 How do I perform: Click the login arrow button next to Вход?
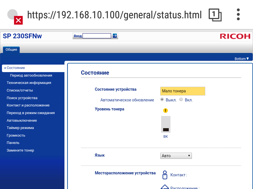115,36
